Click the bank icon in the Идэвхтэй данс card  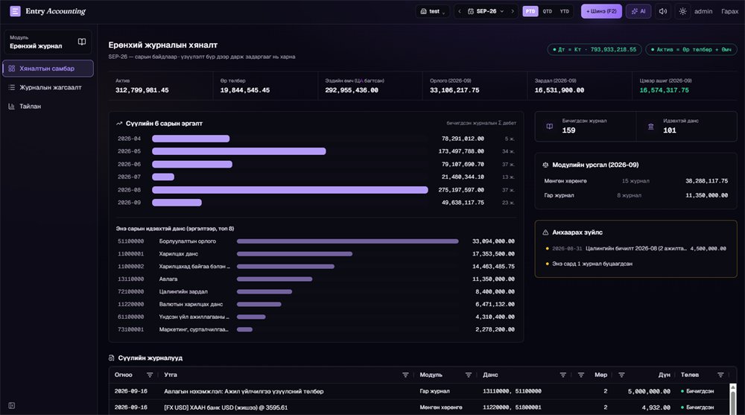pos(650,127)
